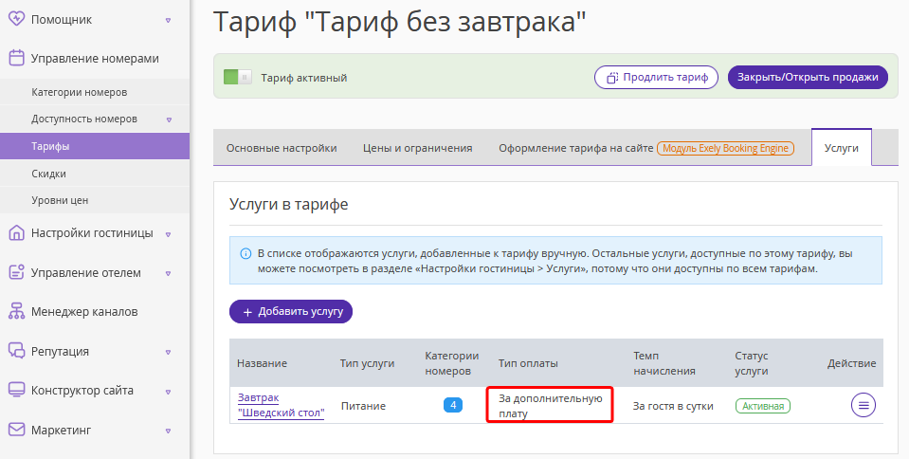Screen dimensions: 909x459
Task: Expand the Репутация arrow
Action: click(168, 352)
